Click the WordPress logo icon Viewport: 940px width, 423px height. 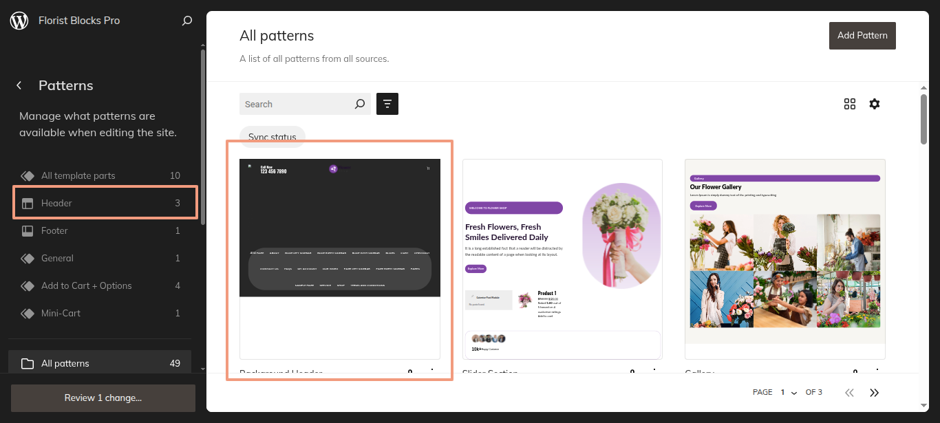[x=19, y=21]
